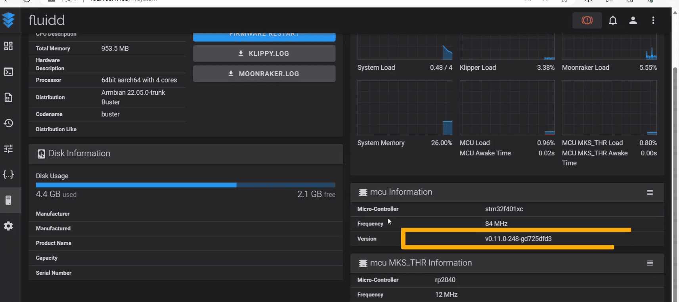Screen dimensions: 679x302
Task: Open the Configuration braces sidebar icon
Action: coord(8,174)
